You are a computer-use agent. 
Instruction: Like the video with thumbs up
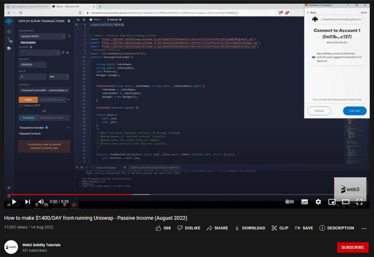pyautogui.click(x=163, y=228)
